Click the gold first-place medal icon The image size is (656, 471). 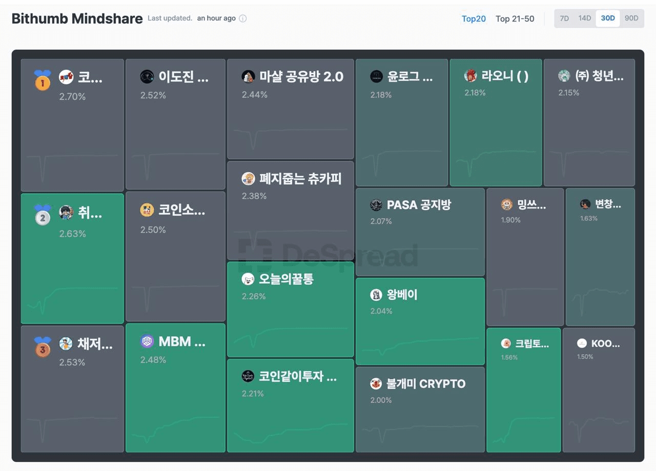43,80
